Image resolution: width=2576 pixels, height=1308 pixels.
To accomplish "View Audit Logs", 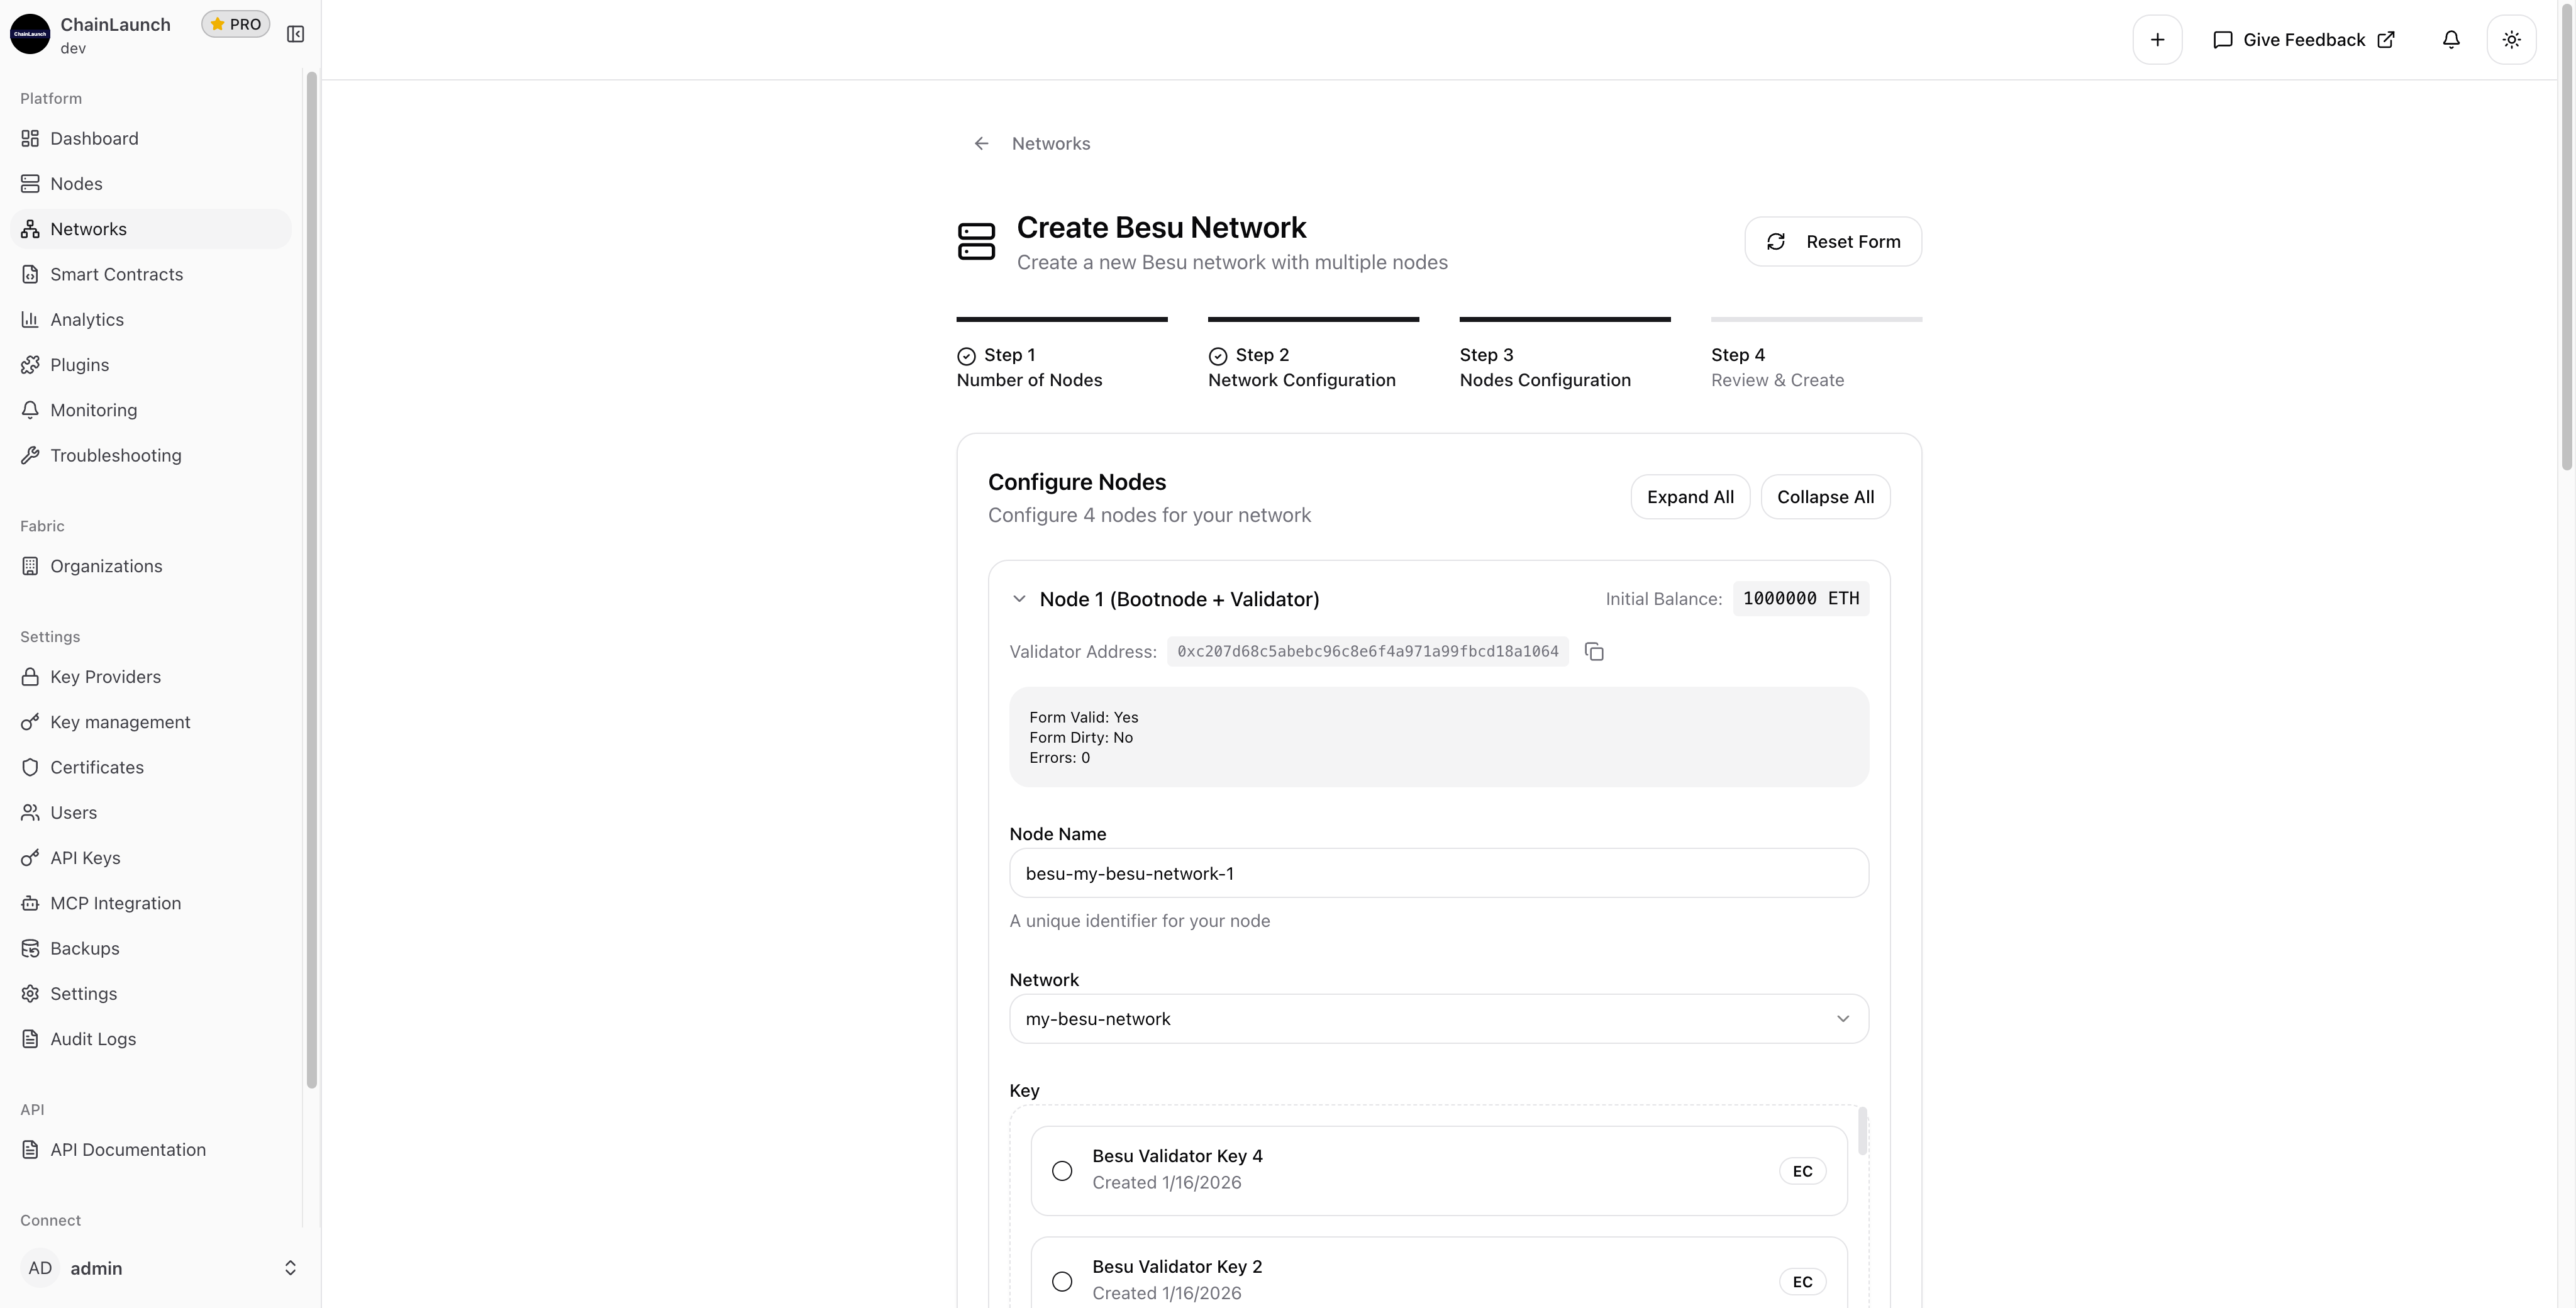I will tap(93, 1039).
